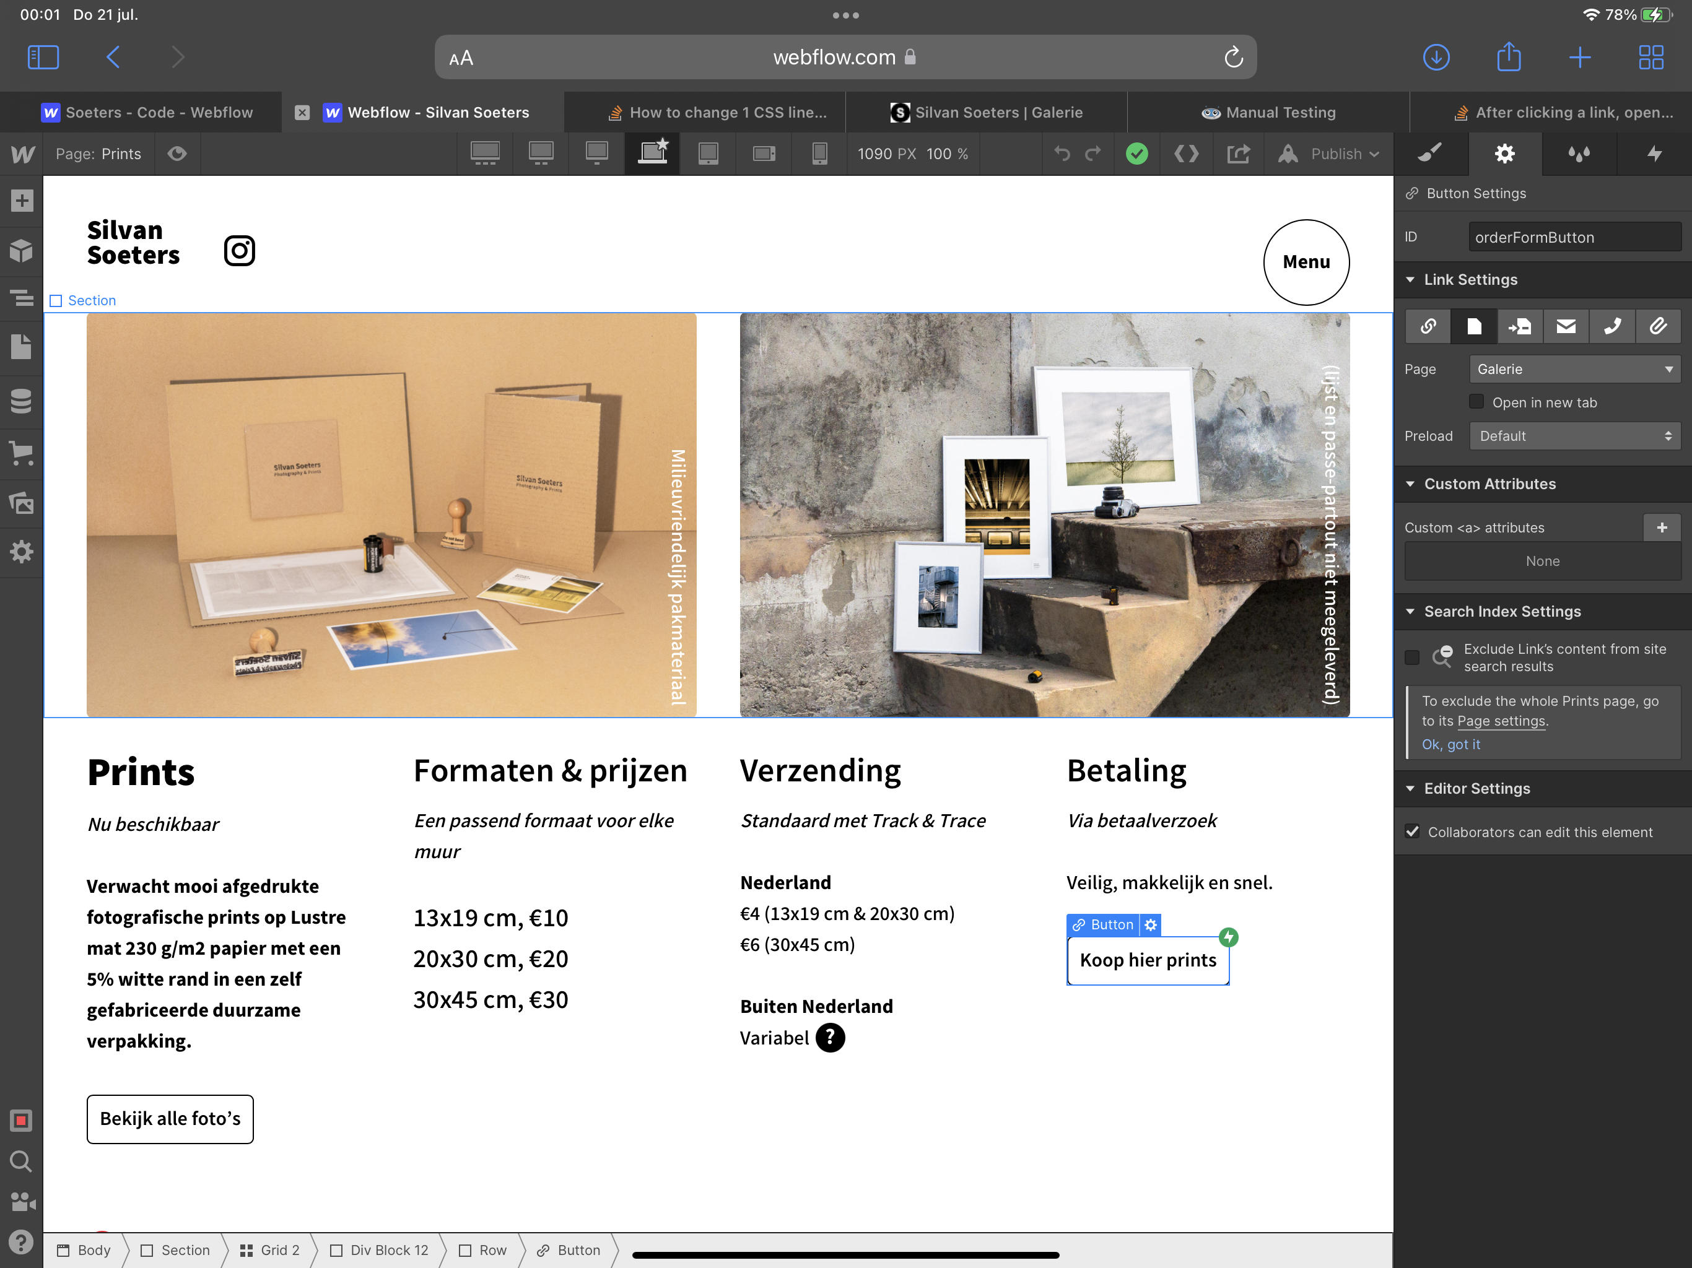Uncheck Collaborators can edit this element
1692x1268 pixels.
(1412, 832)
